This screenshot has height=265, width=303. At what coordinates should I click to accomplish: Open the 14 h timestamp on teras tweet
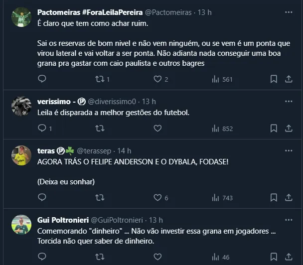[124, 150]
